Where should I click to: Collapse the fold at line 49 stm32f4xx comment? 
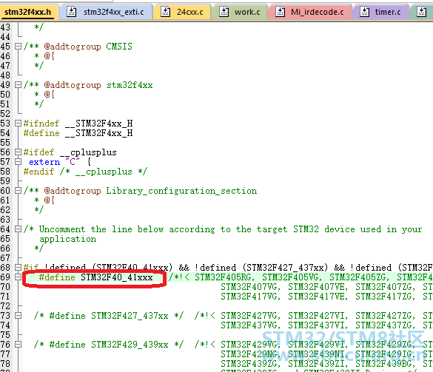click(x=18, y=85)
